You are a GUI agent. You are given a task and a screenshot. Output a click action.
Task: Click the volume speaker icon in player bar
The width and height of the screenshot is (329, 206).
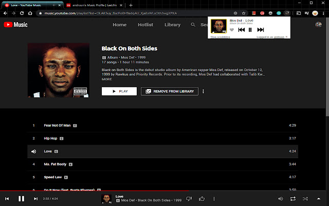pos(280,199)
